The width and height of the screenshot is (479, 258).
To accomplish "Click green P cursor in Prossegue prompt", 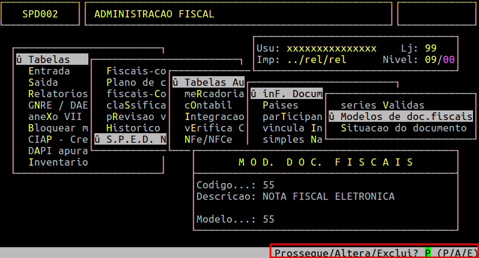I will 428,253.
